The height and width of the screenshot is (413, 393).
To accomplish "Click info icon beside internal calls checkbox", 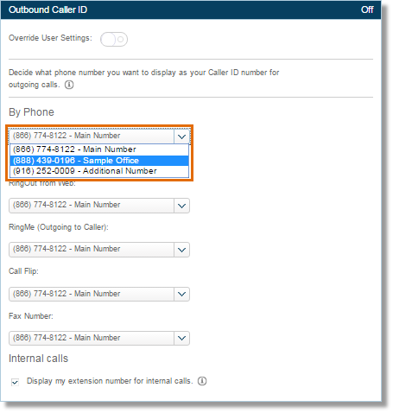I will coord(202,381).
